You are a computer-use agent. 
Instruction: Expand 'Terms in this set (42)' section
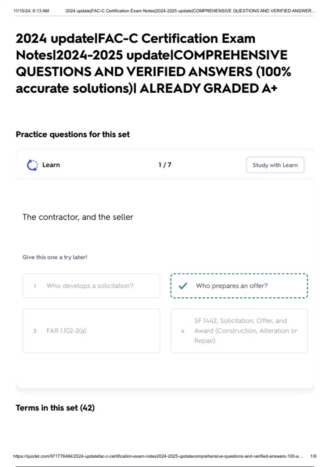point(55,408)
